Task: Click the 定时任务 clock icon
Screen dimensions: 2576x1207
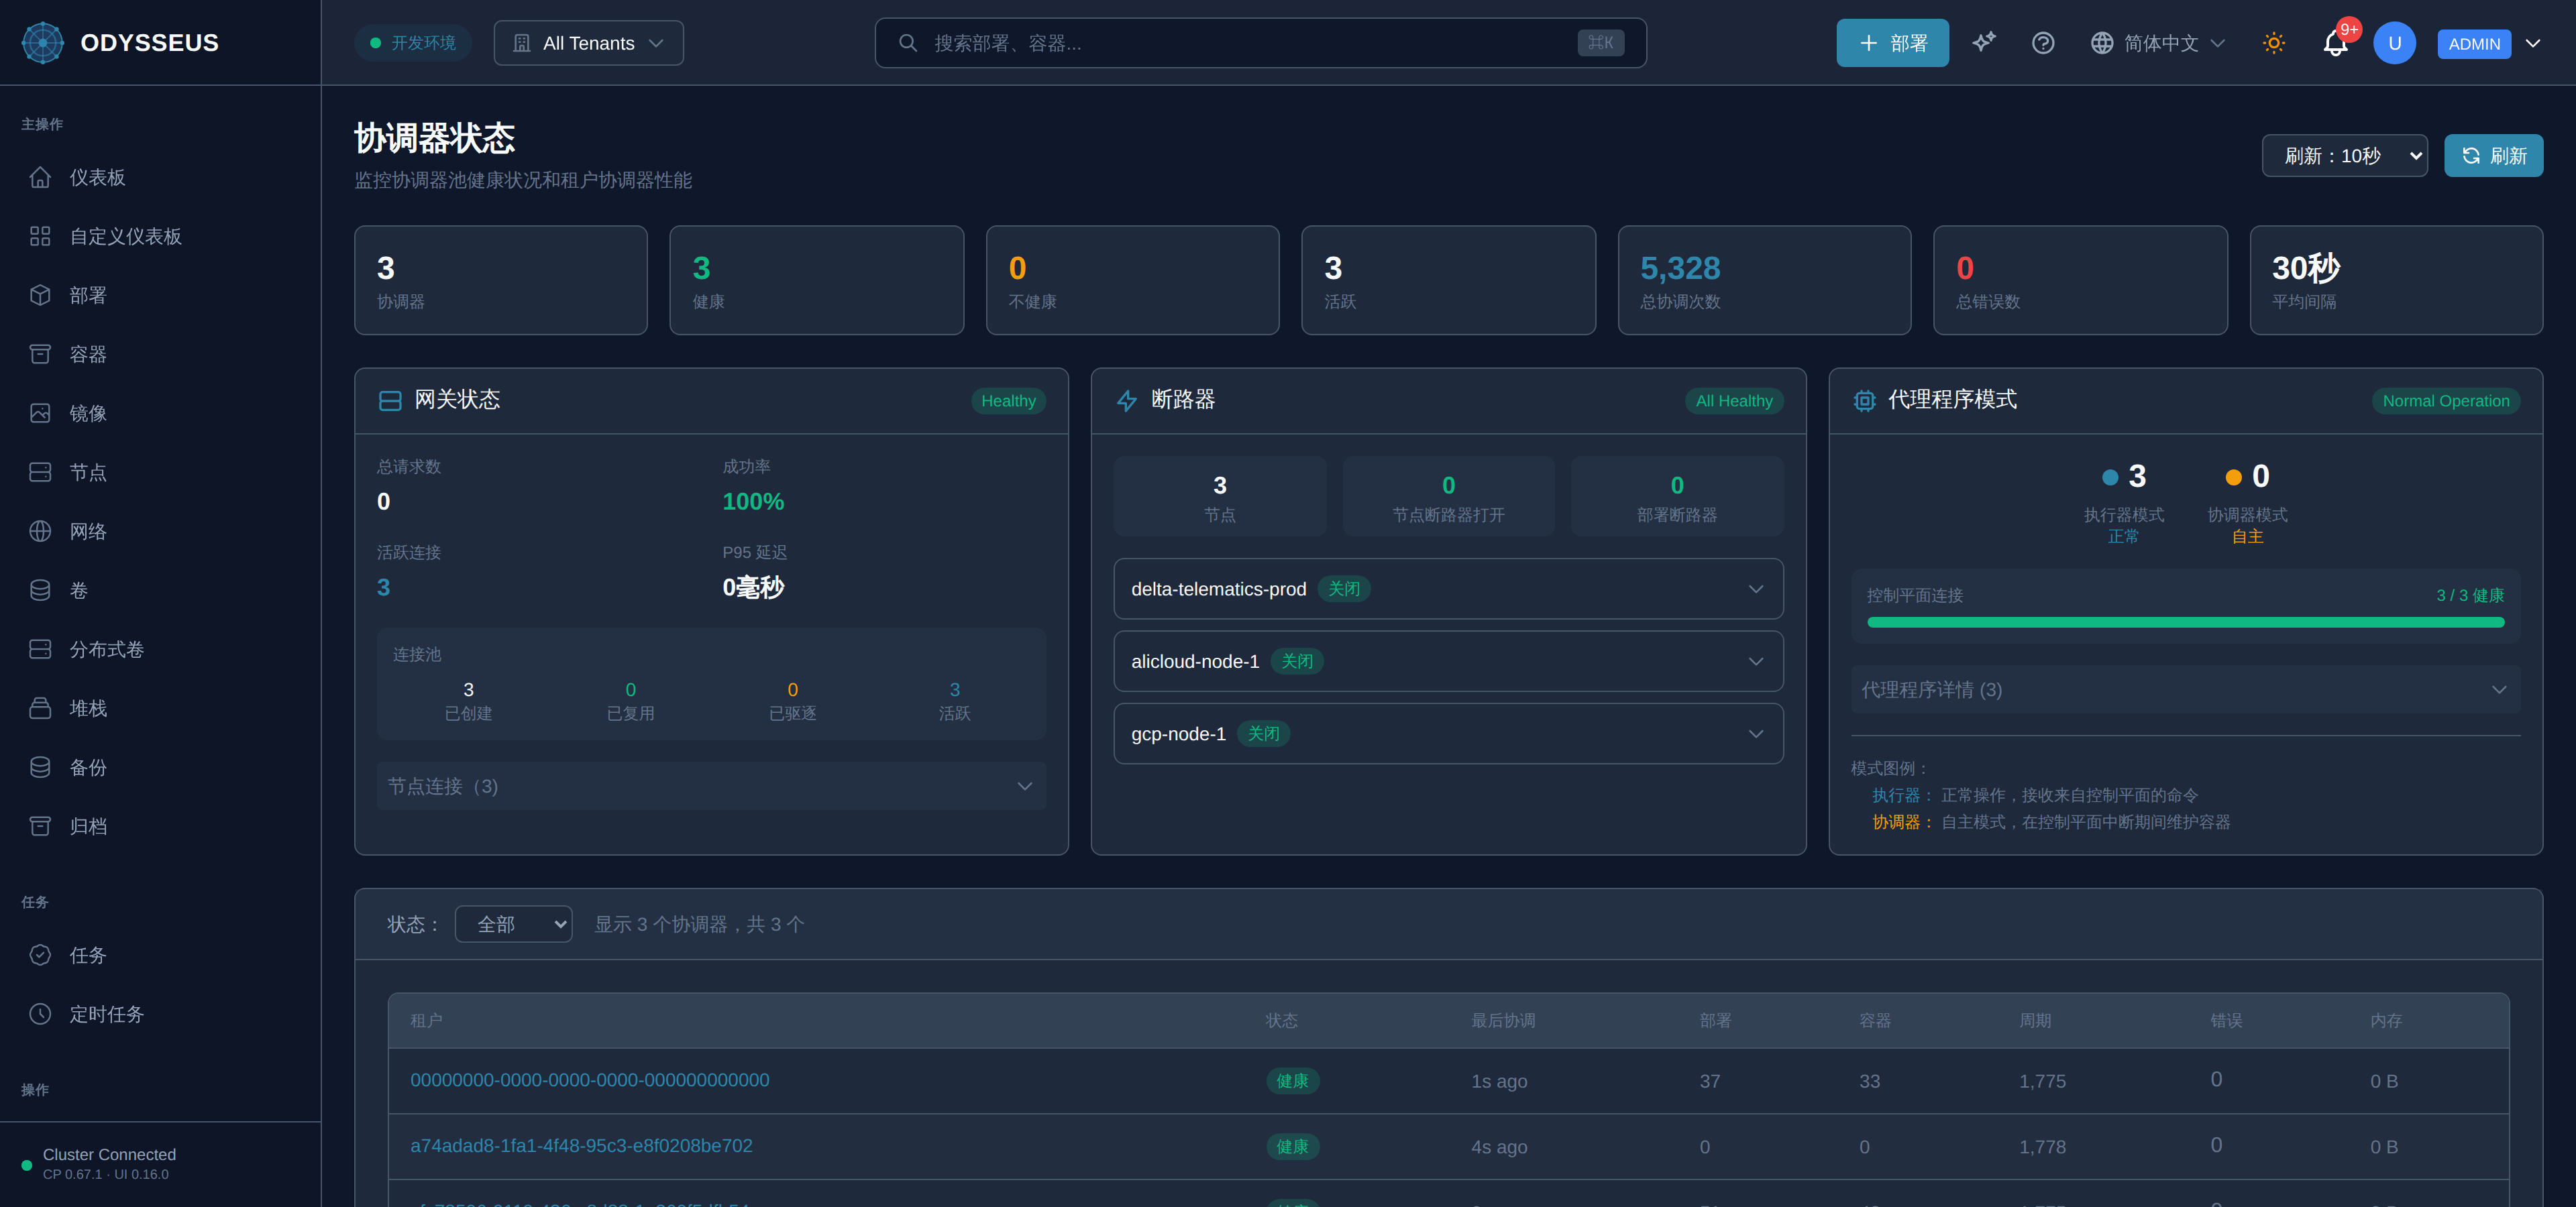Action: (x=40, y=1013)
